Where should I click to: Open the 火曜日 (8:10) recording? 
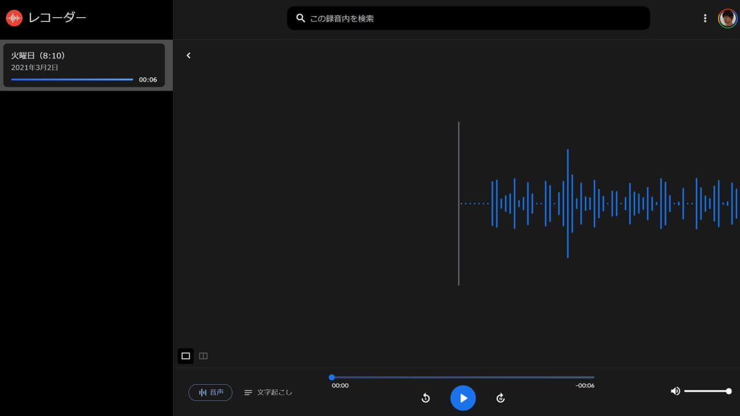point(86,65)
